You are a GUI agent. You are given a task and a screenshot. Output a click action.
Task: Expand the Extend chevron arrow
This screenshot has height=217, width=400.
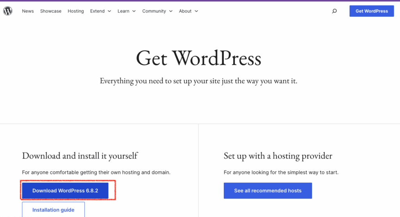tap(109, 11)
